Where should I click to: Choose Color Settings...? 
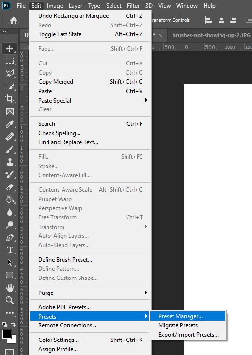pos(91,340)
